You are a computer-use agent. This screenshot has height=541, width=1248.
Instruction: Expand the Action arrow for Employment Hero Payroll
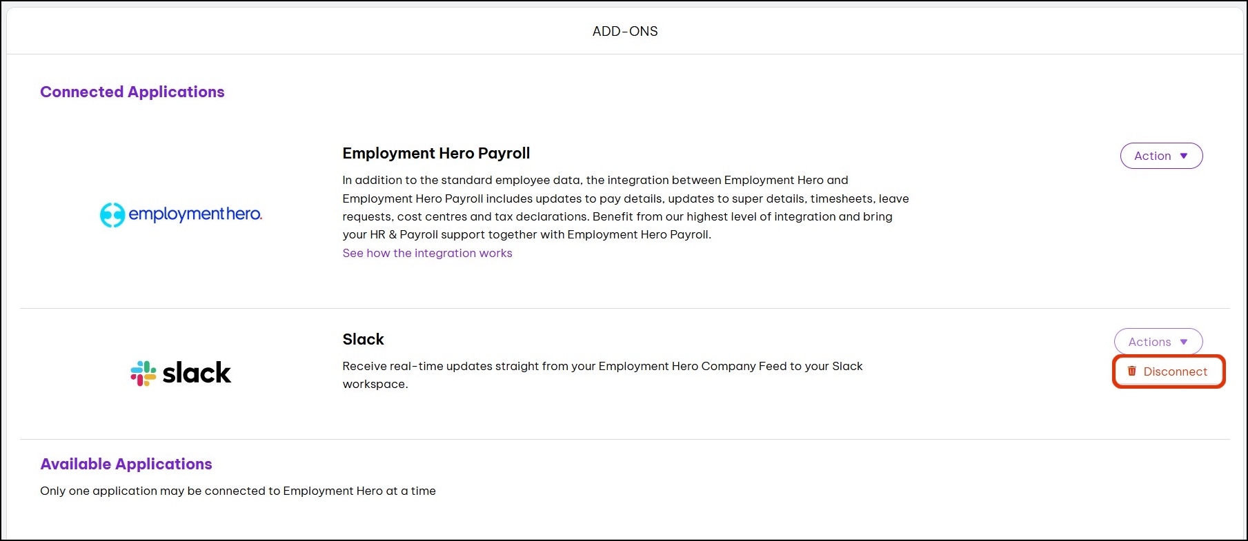(x=1184, y=156)
